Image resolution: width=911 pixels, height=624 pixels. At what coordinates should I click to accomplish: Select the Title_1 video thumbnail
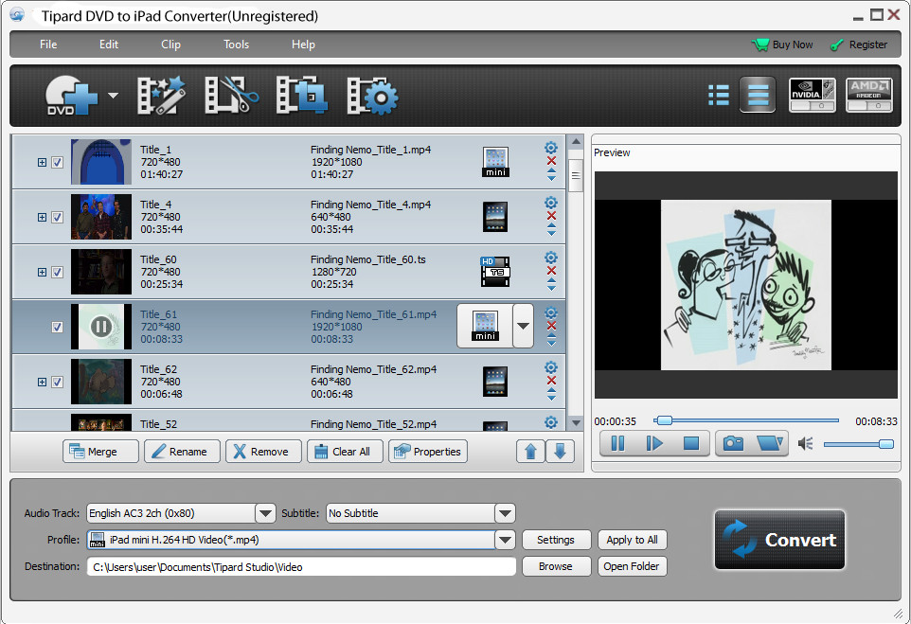click(101, 162)
